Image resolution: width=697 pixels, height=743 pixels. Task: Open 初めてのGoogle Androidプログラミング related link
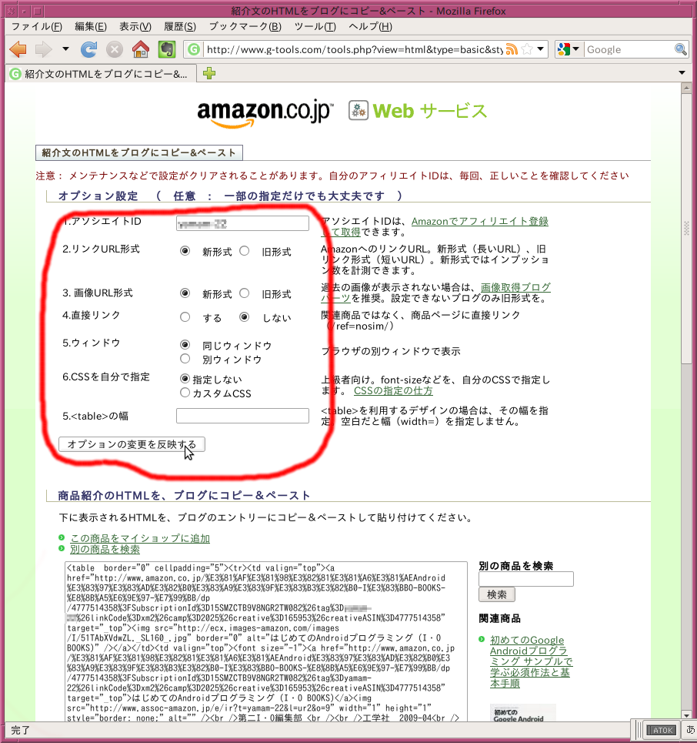coord(530,661)
